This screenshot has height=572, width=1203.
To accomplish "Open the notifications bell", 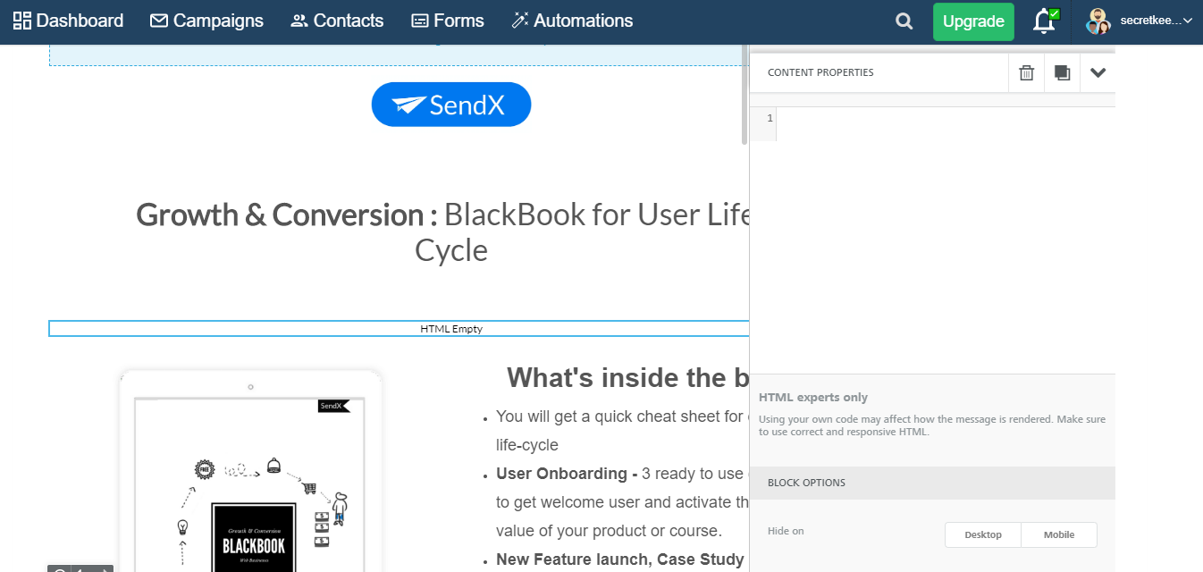I will click(1045, 21).
